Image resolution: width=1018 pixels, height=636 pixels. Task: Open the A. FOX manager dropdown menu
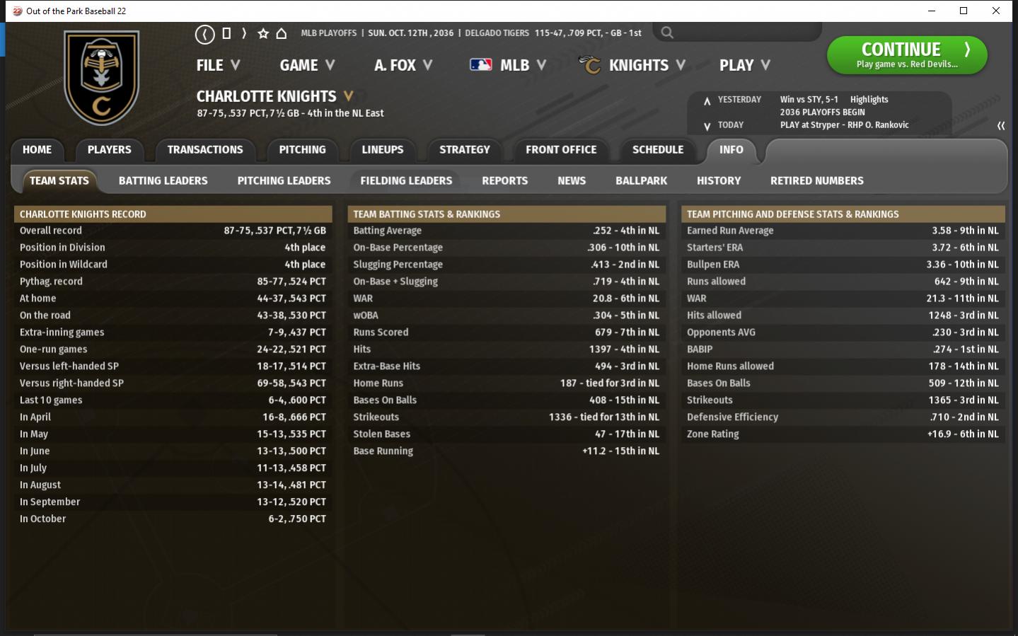[x=403, y=65]
